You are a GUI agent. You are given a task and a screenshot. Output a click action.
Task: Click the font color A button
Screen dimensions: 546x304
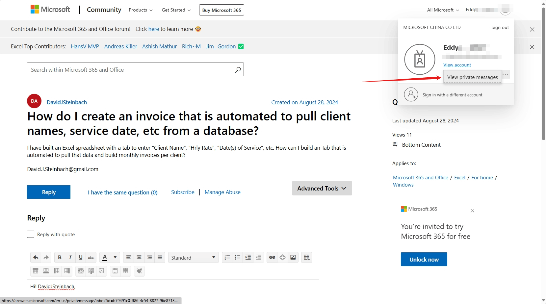coord(105,257)
